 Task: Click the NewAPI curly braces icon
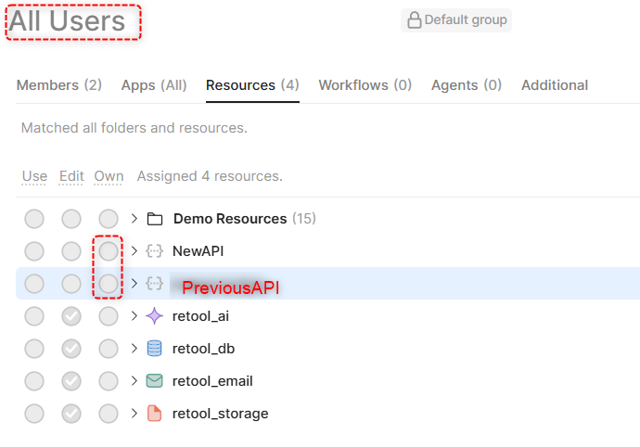(155, 251)
